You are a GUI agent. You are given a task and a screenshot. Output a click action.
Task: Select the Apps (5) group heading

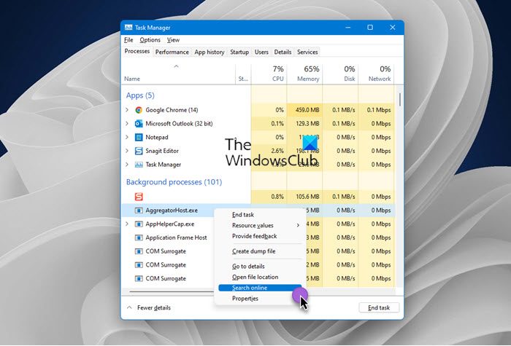click(x=140, y=95)
